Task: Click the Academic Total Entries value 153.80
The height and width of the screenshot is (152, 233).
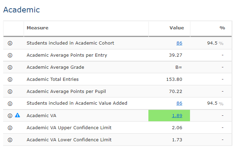Action: pos(174,79)
